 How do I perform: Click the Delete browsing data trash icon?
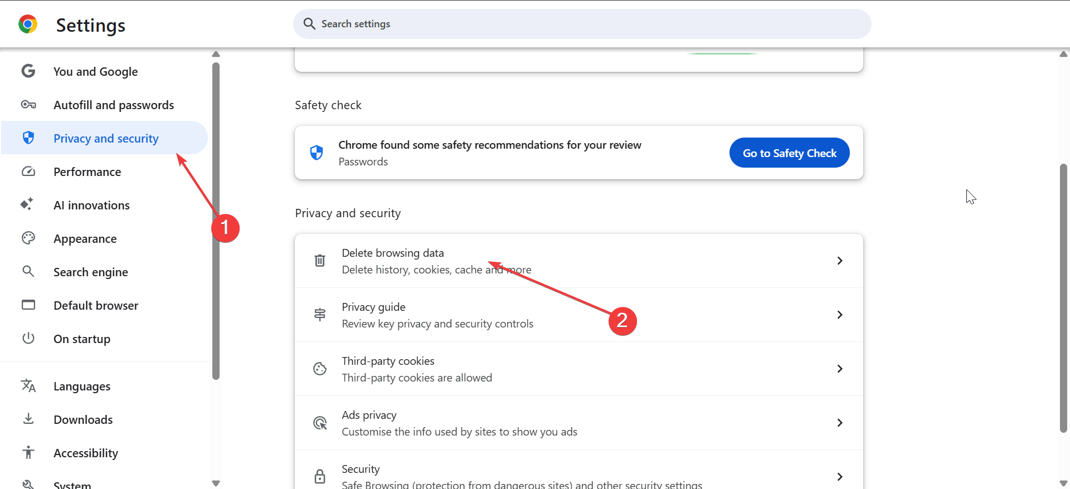click(320, 261)
